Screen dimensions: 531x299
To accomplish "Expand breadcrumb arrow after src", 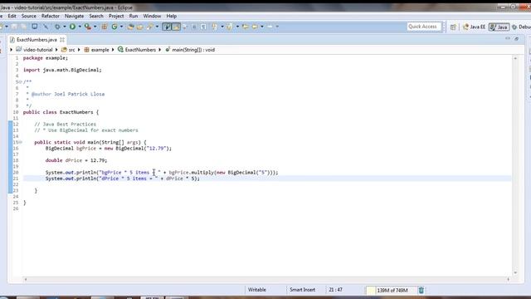I will click(79, 50).
